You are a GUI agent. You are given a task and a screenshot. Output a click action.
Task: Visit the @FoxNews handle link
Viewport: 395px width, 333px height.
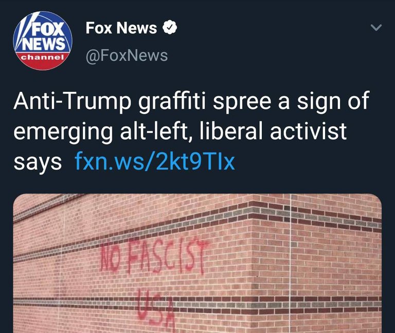click(x=127, y=55)
